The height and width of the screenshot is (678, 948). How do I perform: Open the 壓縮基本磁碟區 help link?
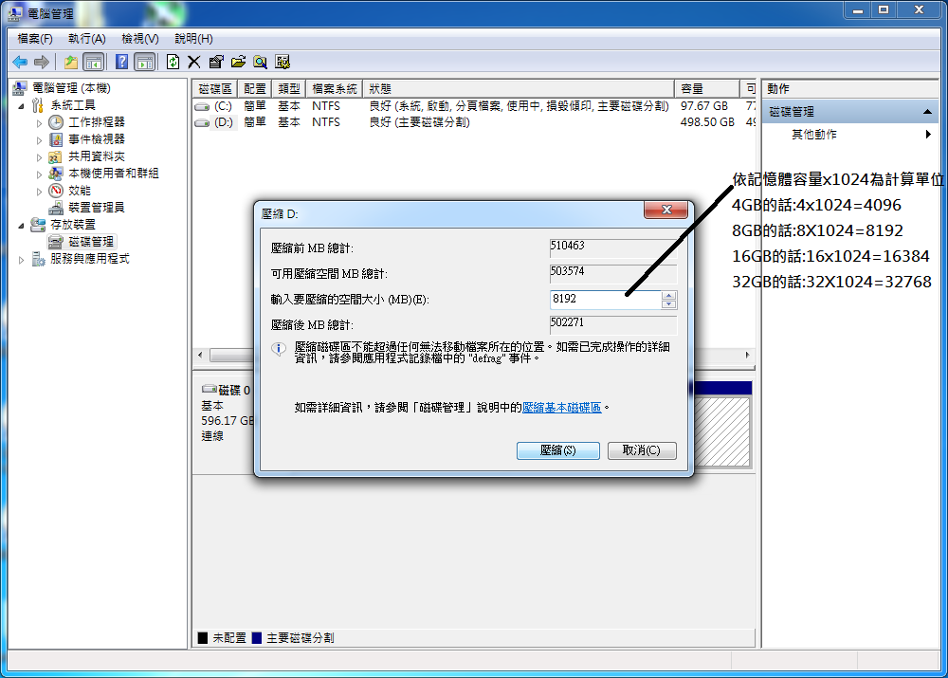tap(561, 408)
